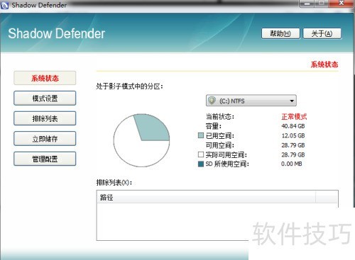This screenshot has height=260, width=355.
Task: Click the 已用空间 light teal swatch
Action: click(201, 135)
